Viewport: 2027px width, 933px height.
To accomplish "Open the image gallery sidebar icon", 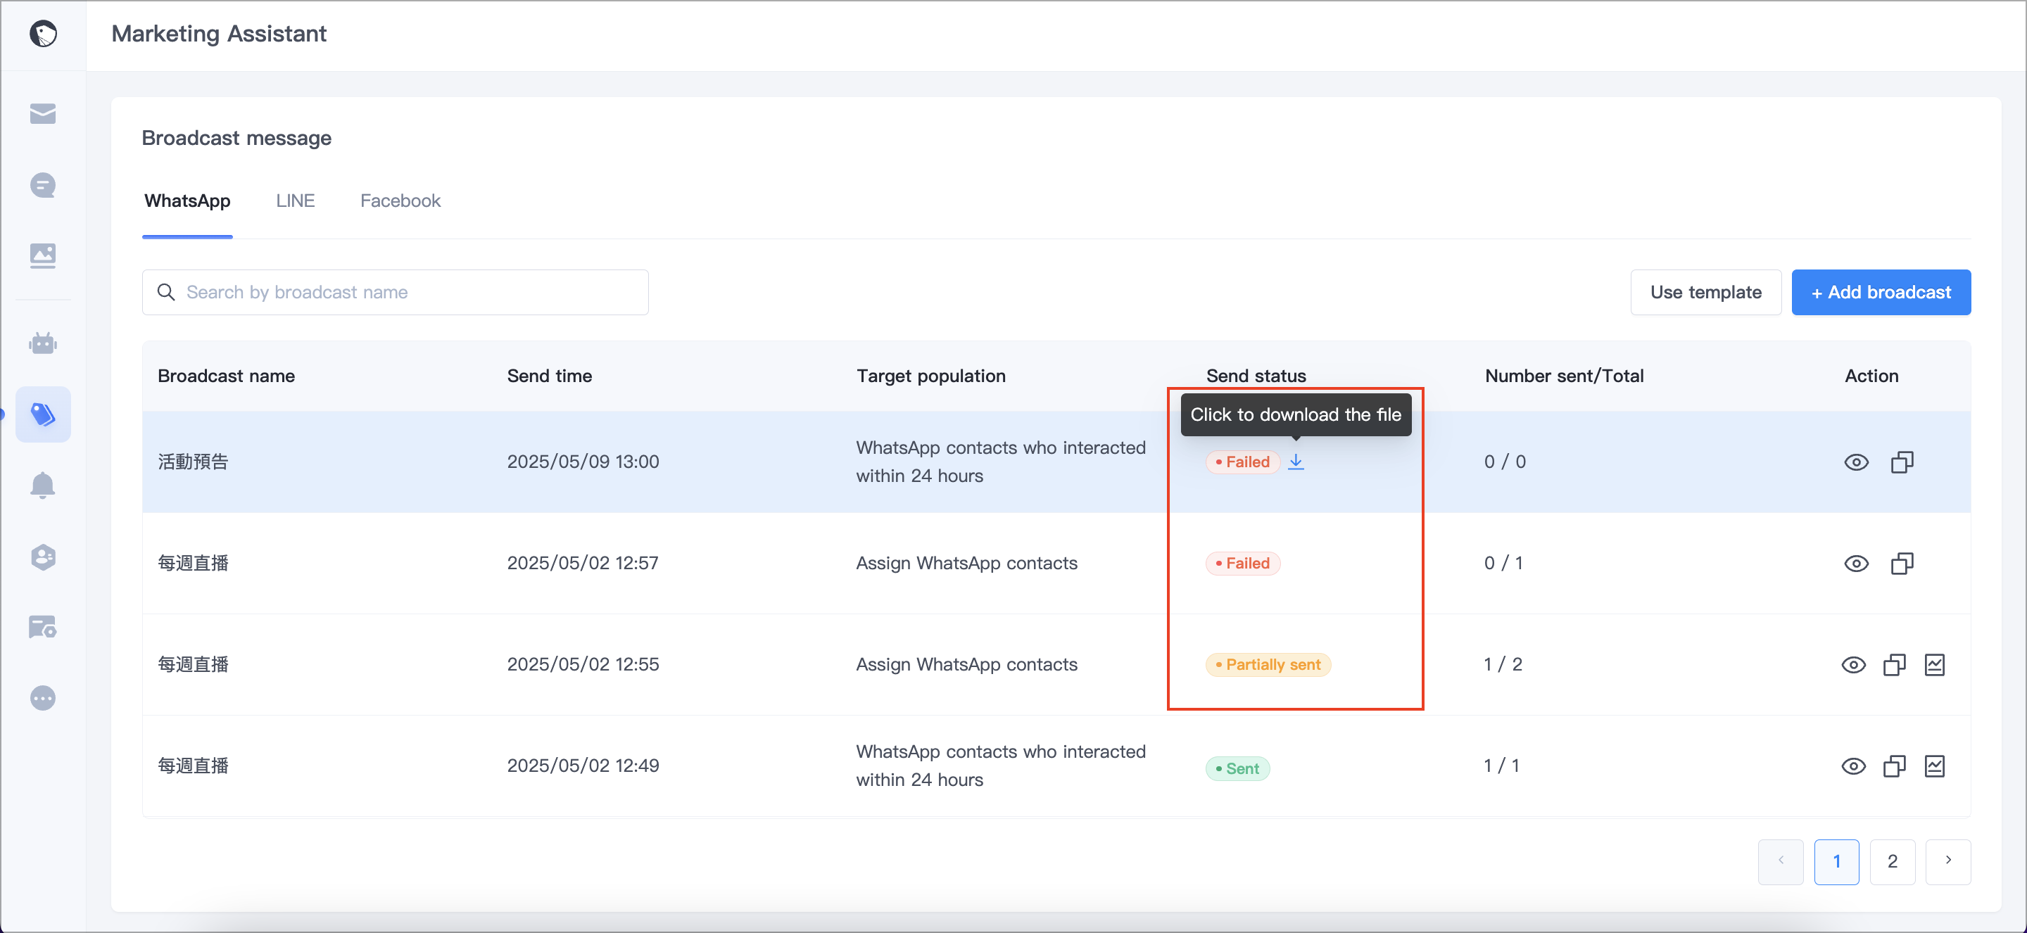I will point(43,255).
